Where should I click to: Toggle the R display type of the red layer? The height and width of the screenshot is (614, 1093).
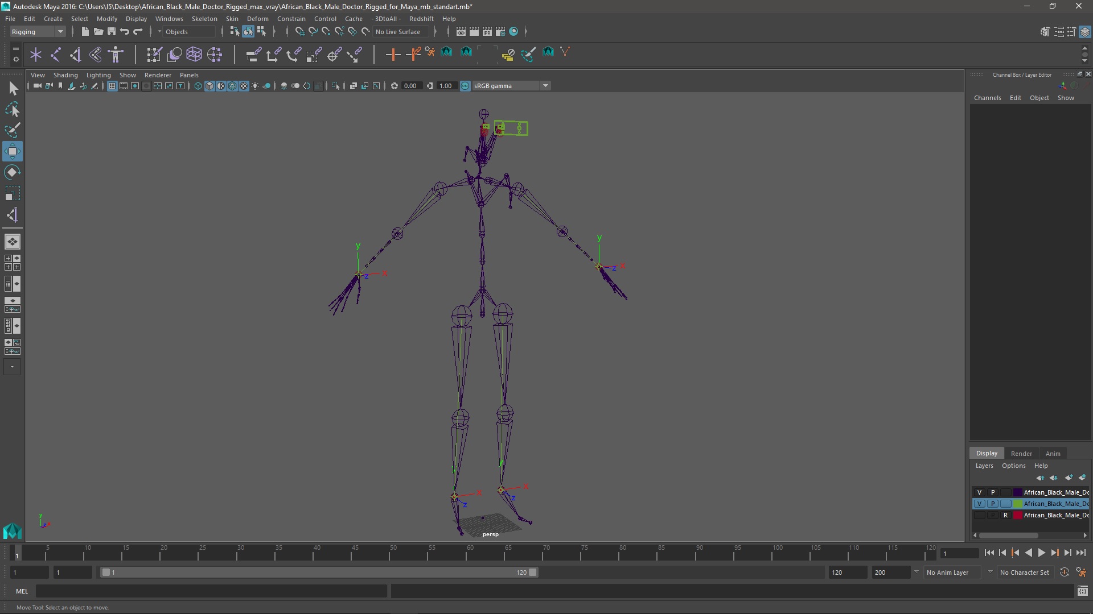(x=1005, y=515)
